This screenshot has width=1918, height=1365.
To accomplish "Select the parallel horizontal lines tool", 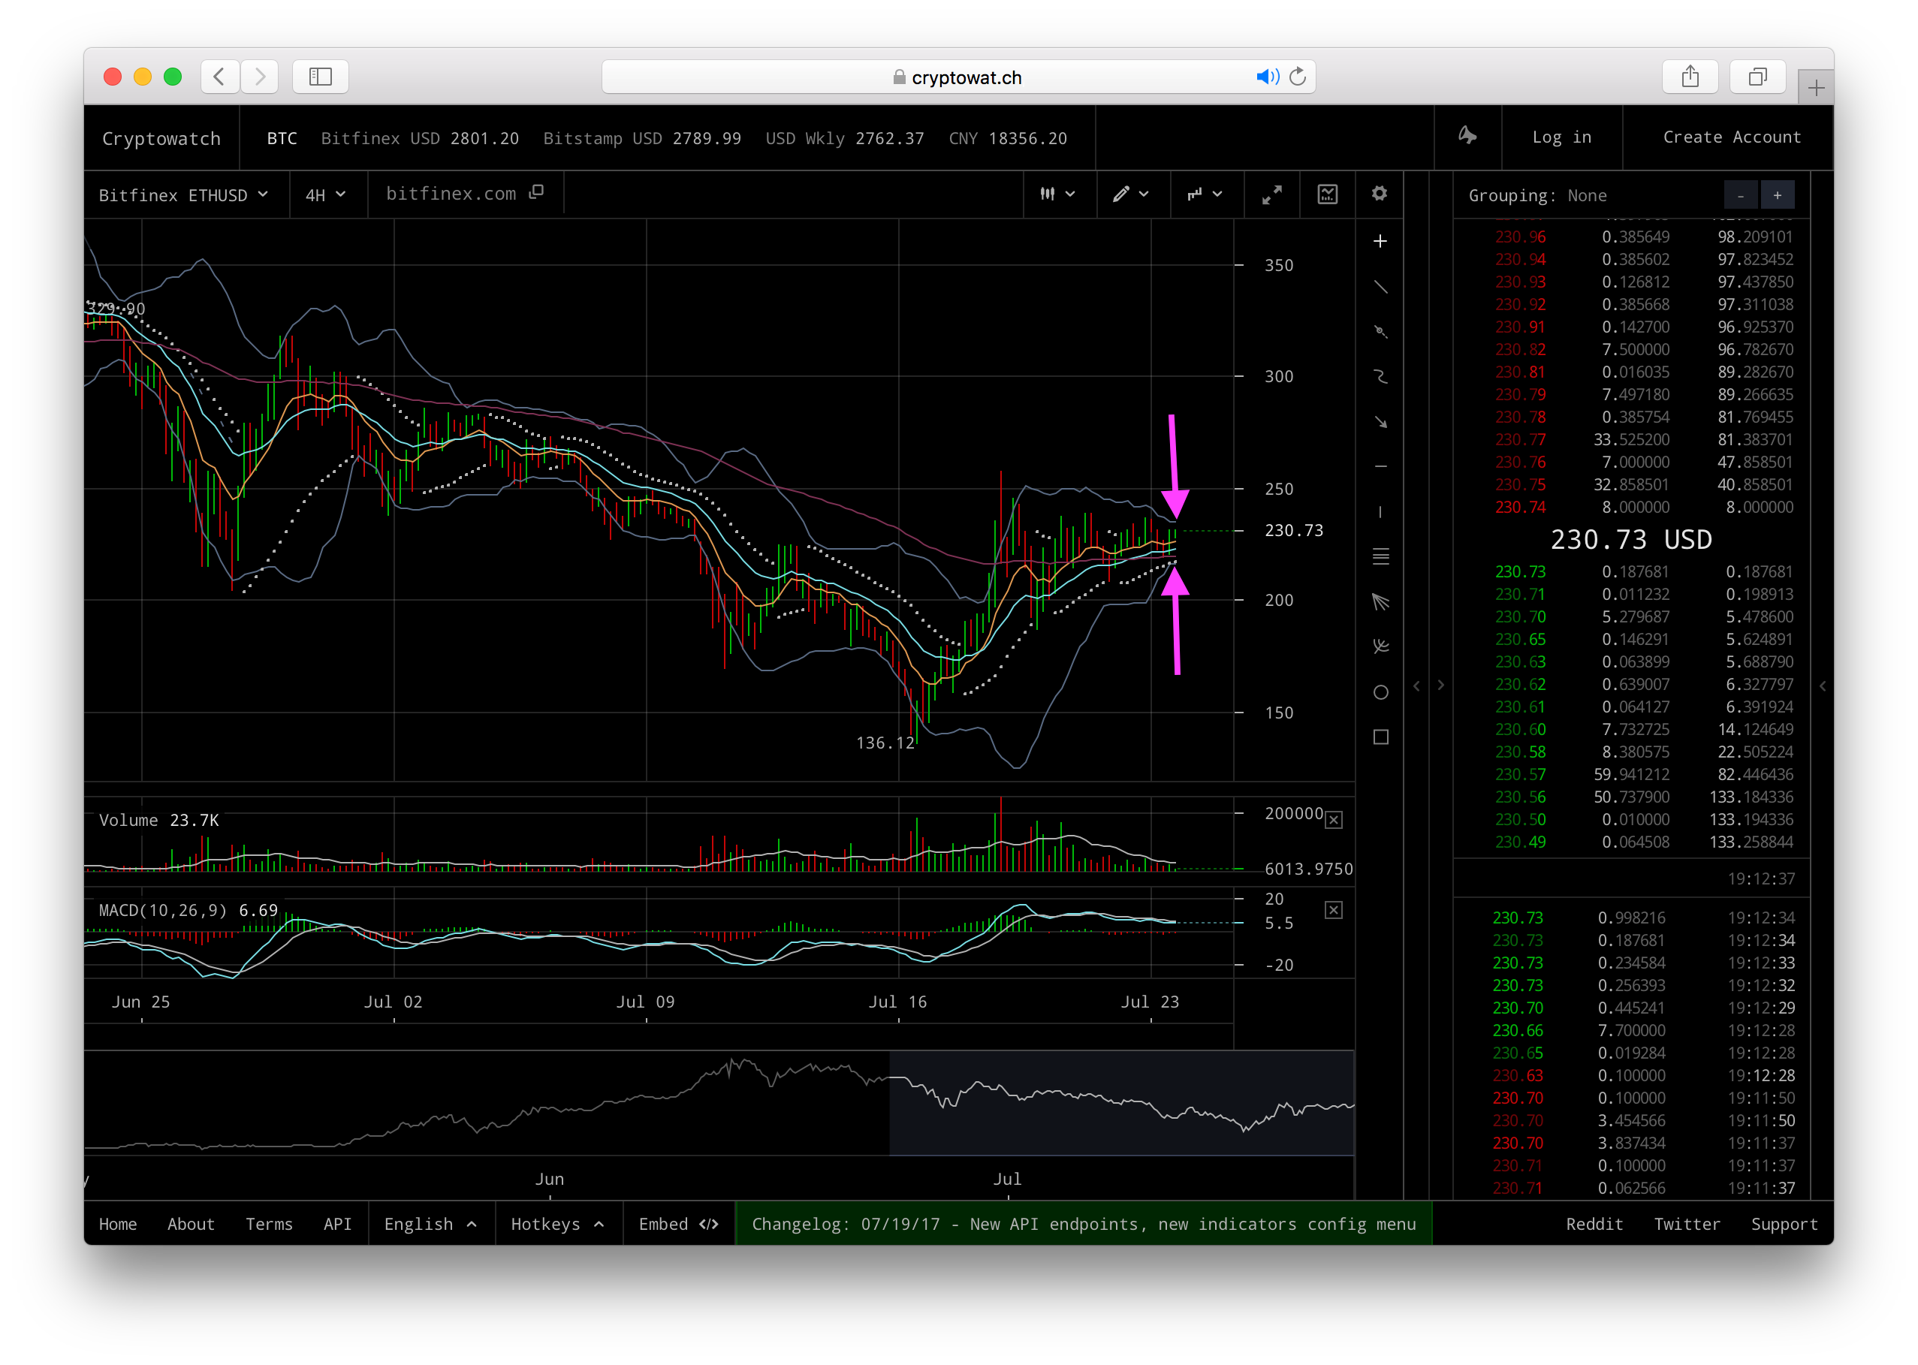I will [x=1380, y=556].
